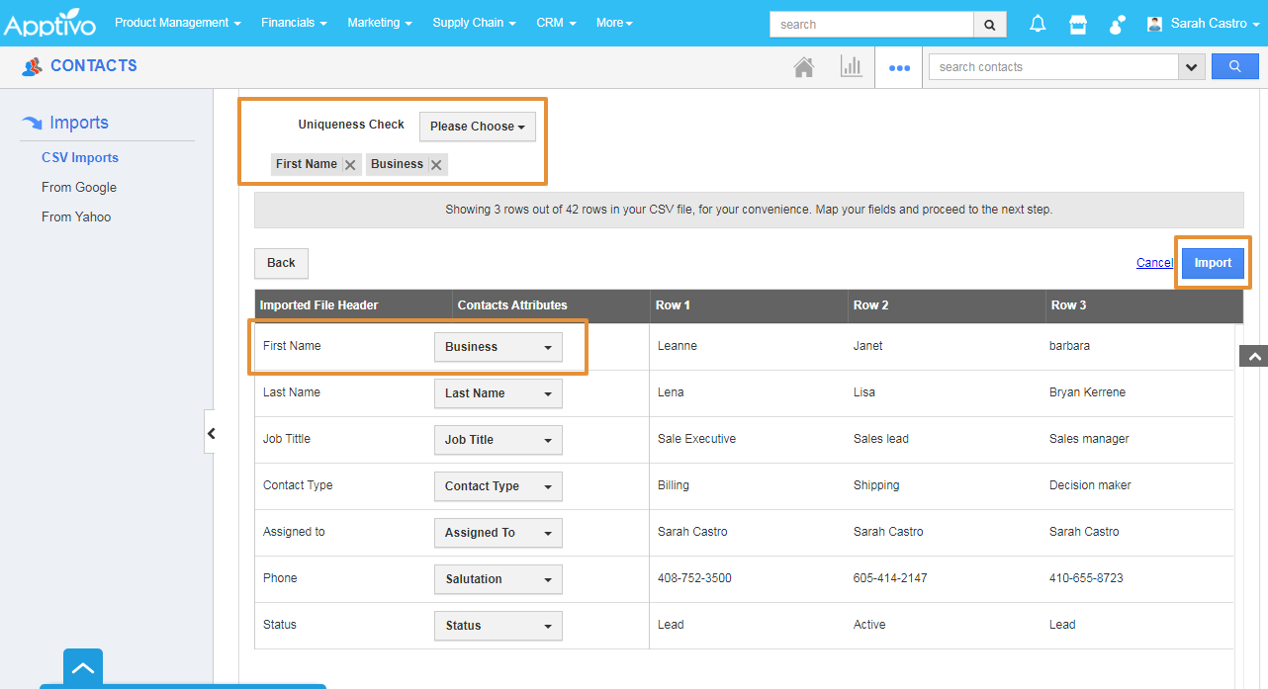The image size is (1268, 689).
Task: Open the Contact Type attribute dropdown
Action: 498,486
